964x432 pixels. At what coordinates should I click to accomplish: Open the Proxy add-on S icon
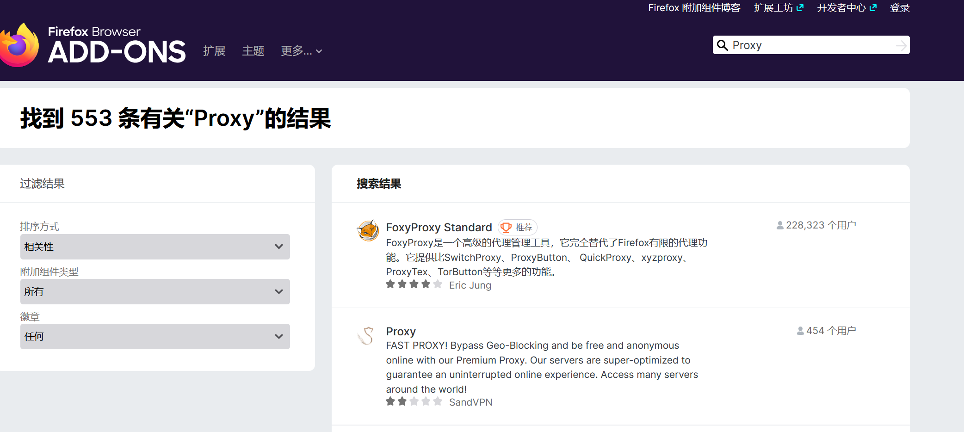pos(367,335)
